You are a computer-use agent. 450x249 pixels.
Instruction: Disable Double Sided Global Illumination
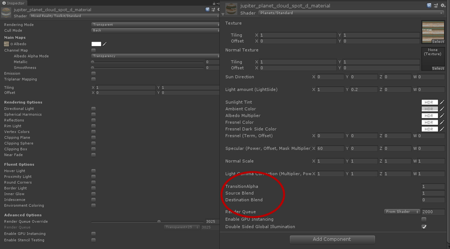(x=424, y=227)
